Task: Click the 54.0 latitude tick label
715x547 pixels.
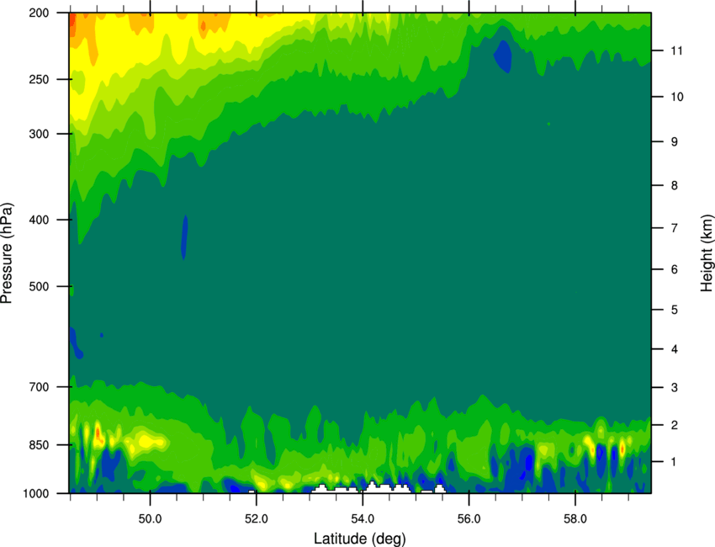Action: point(363,519)
